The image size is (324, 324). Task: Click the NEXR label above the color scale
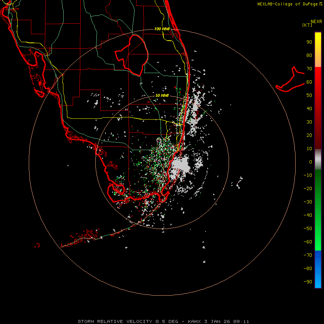(x=316, y=22)
